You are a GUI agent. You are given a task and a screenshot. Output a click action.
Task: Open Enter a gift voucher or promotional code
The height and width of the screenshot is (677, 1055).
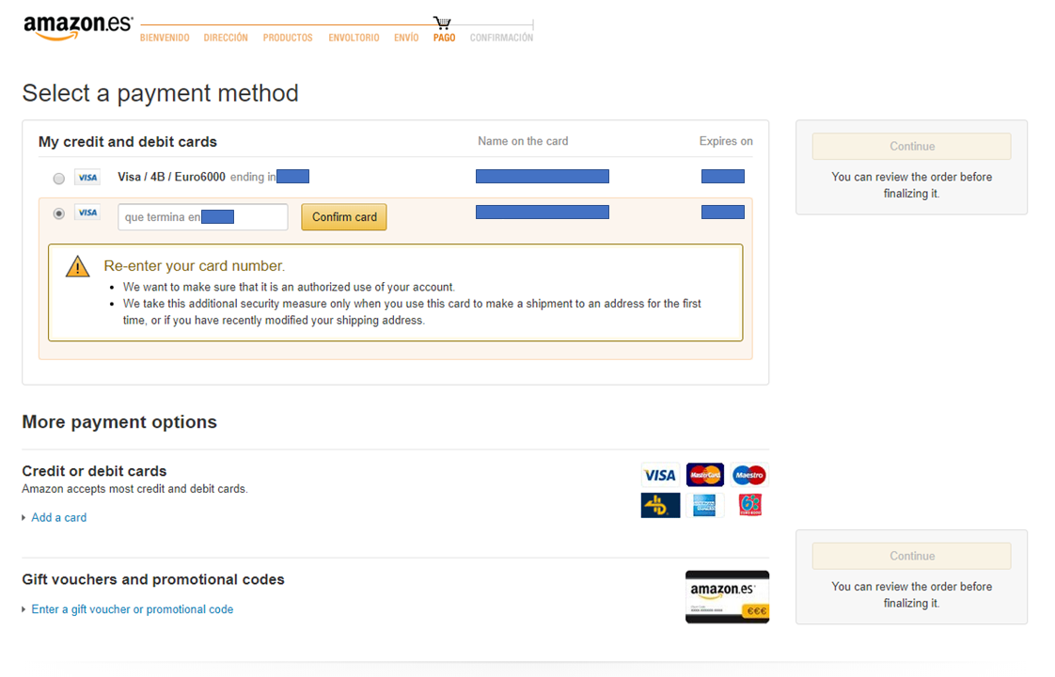pos(133,609)
